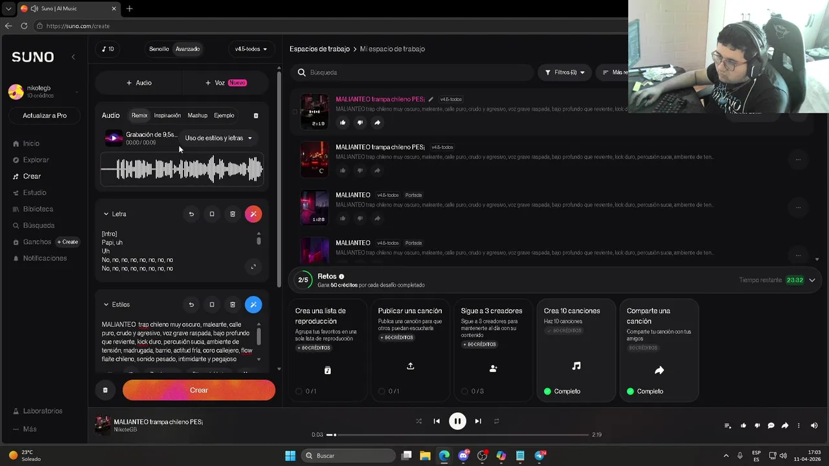Open more options for the 1:28 MALIANTEO song
This screenshot has height=466, width=829.
[798, 207]
